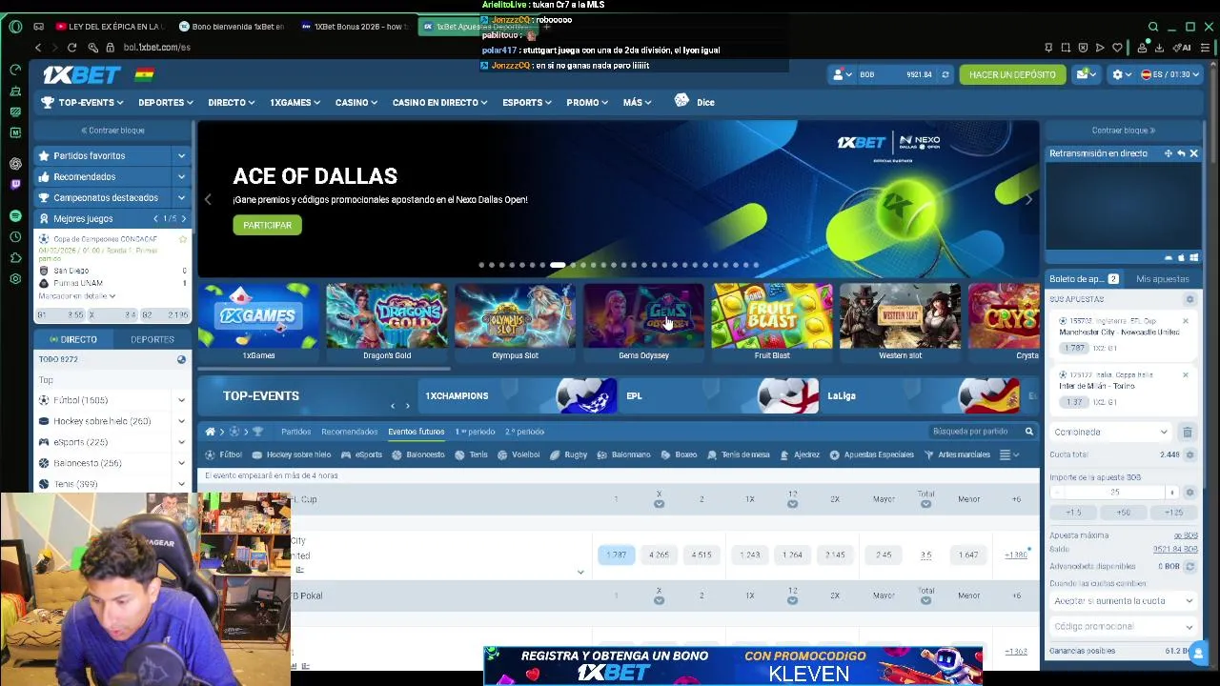Open the Combinada bet type dropdown

pyautogui.click(x=1110, y=433)
